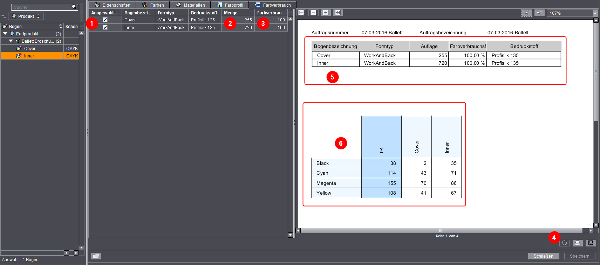The width and height of the screenshot is (600, 265).
Task: Zoom in on the report preview
Action: pyautogui.click(x=527, y=13)
